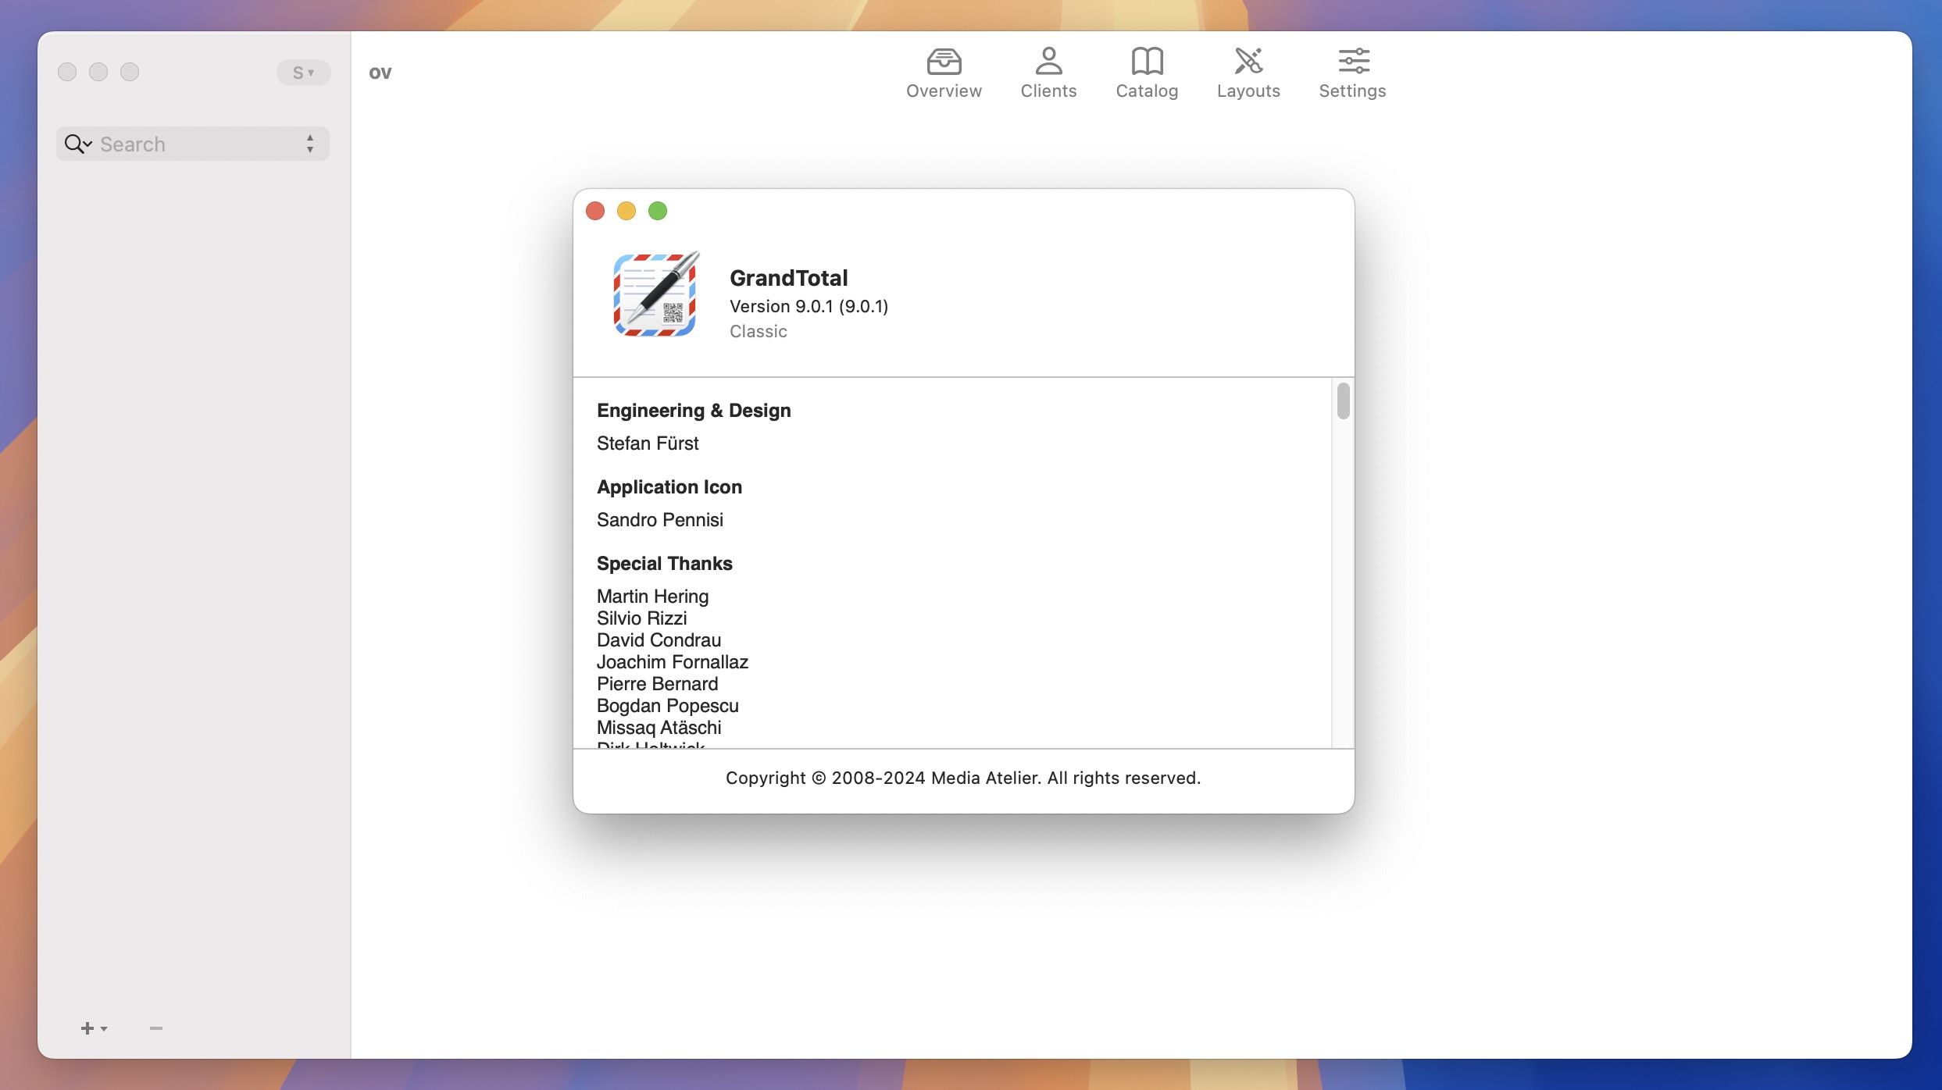
Task: Click the Search field icon
Action: (x=75, y=144)
